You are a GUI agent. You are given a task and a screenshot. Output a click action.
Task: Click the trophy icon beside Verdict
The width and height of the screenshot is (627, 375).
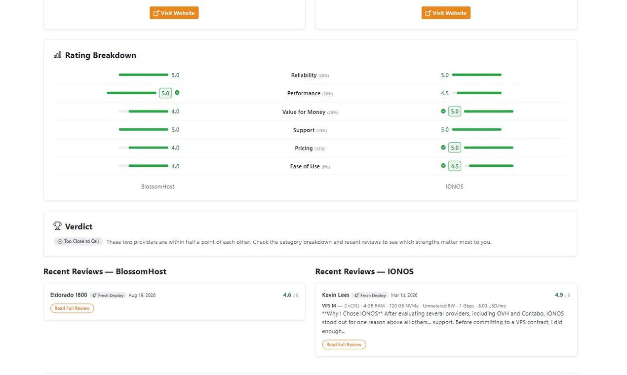58,226
